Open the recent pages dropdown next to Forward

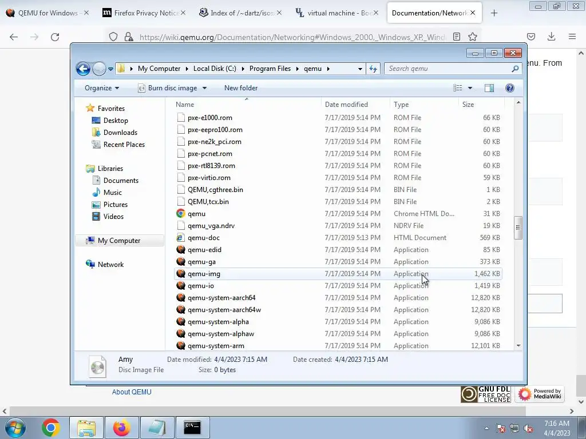click(110, 69)
